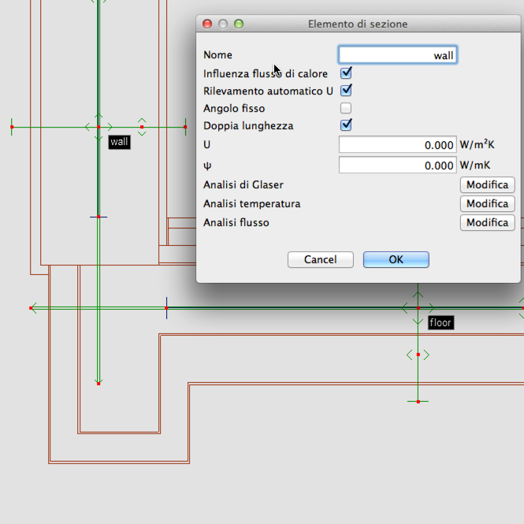The height and width of the screenshot is (524, 524).
Task: Click the U value field in W/m²K
Action: 397,145
